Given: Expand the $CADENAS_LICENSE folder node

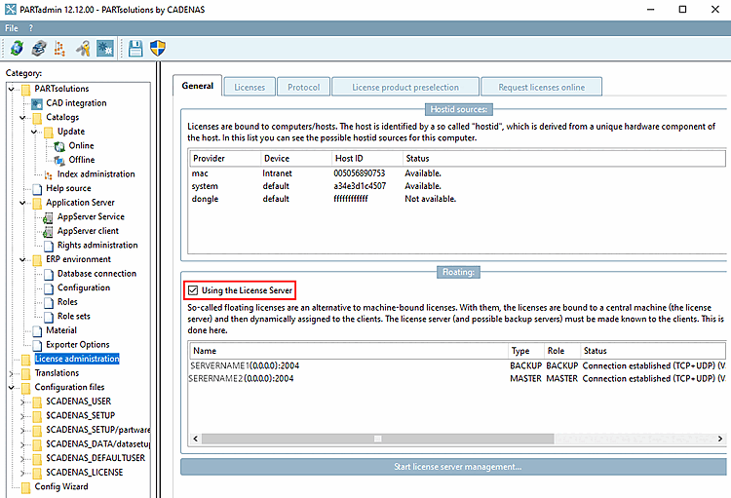Looking at the screenshot, I should tap(22, 473).
